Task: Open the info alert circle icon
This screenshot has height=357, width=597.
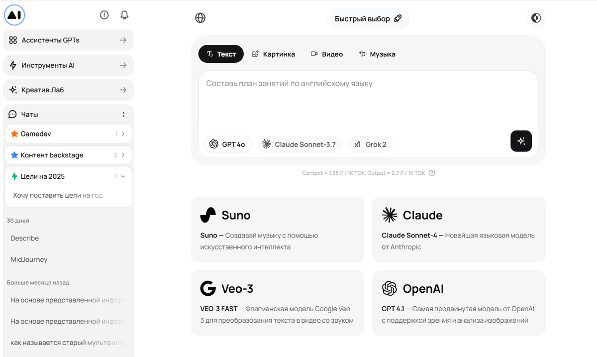Action: click(104, 15)
